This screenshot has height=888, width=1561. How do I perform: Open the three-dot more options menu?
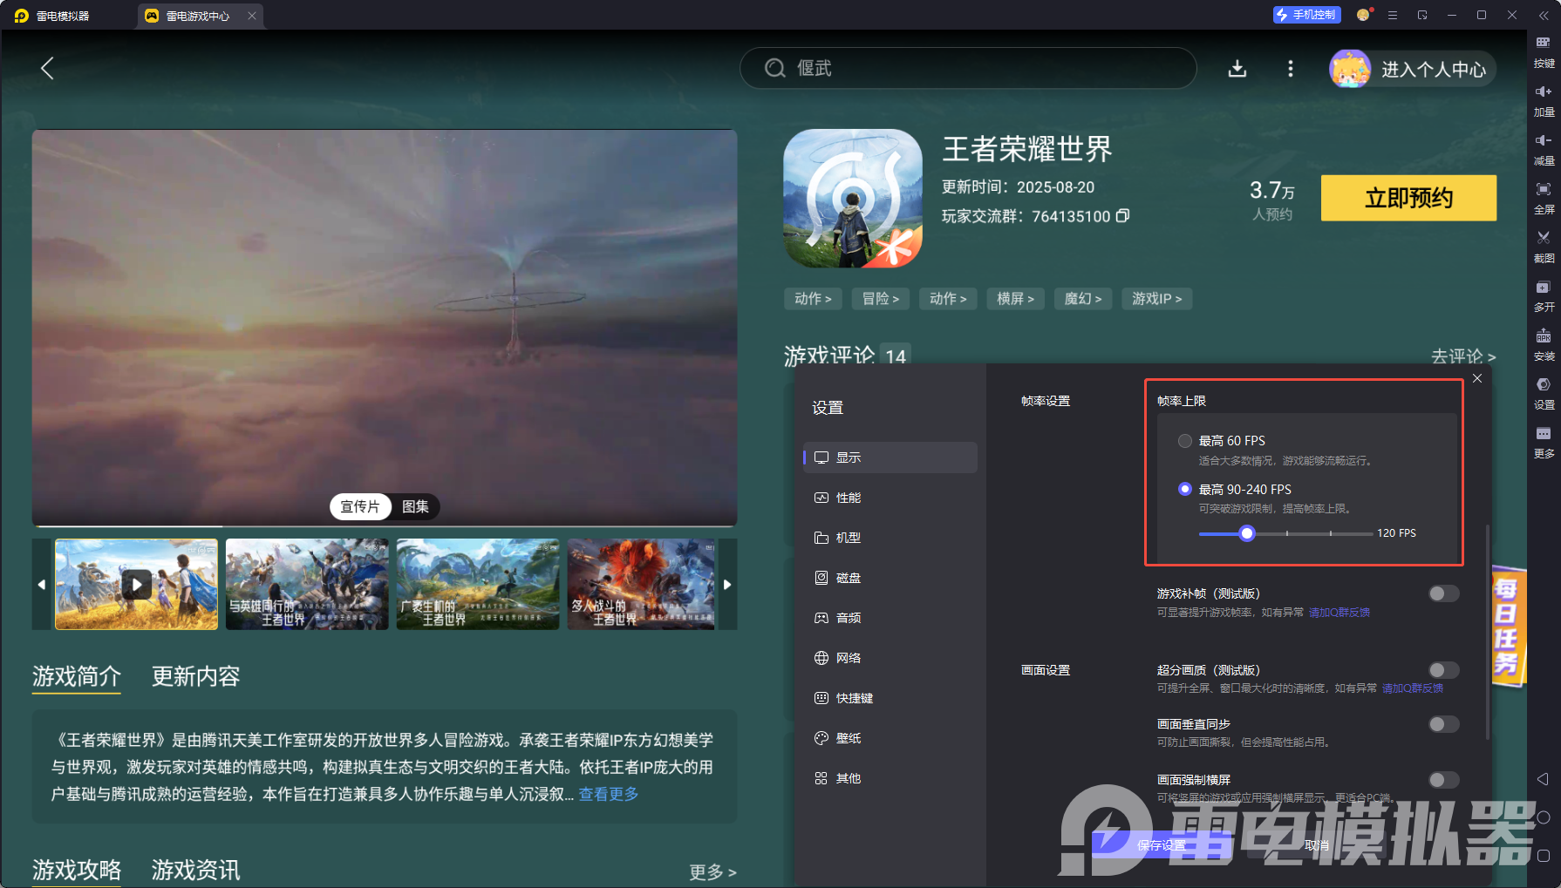[1290, 69]
